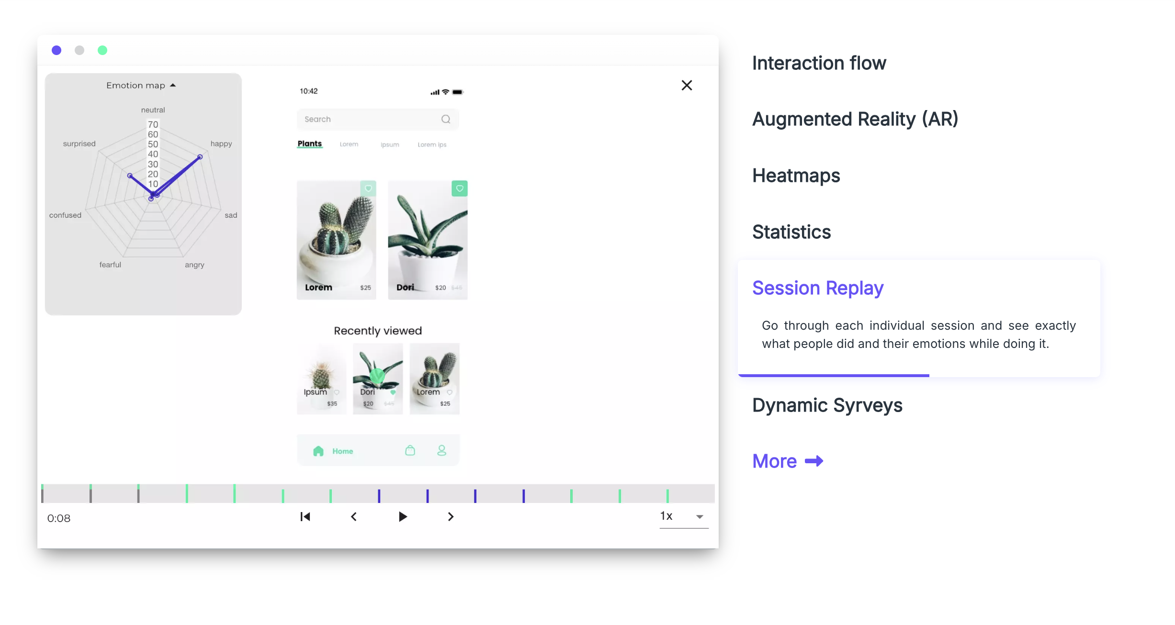Click fourth purple timeline marker

pos(524,496)
